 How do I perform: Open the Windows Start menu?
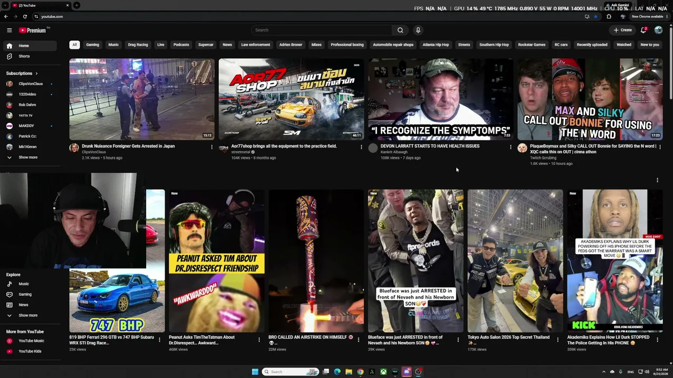click(x=255, y=372)
